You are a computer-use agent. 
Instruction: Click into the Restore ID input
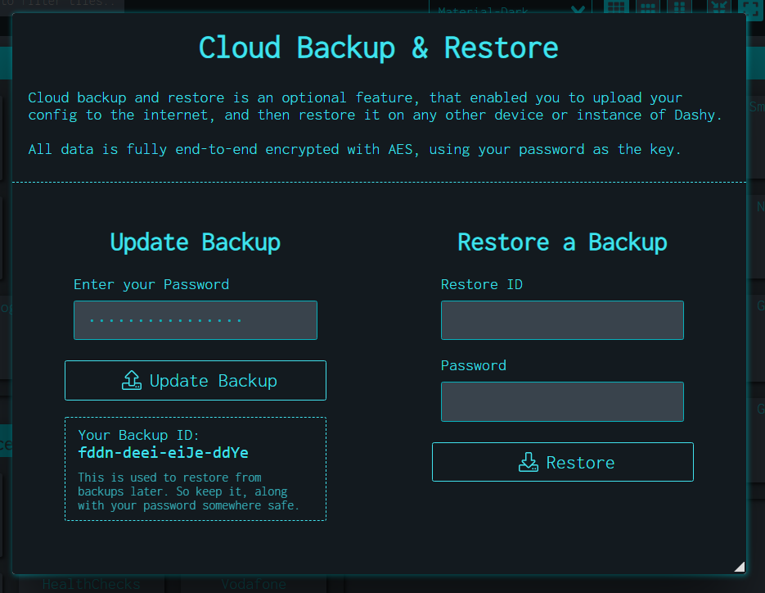point(562,320)
